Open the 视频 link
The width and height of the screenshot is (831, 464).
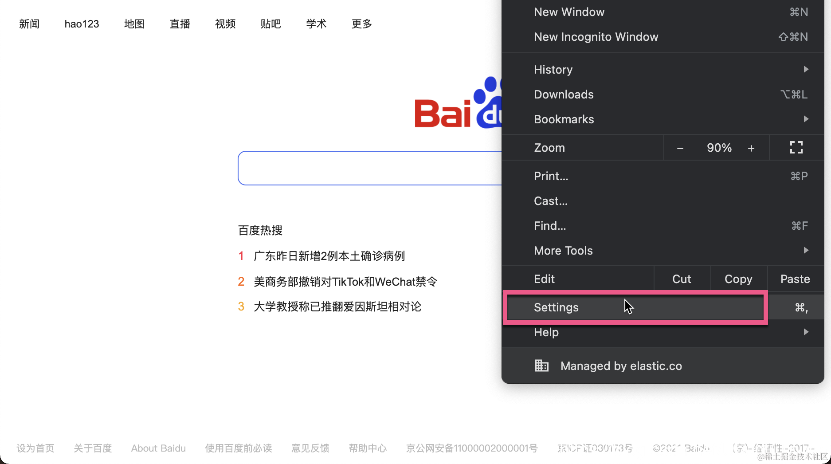[225, 24]
